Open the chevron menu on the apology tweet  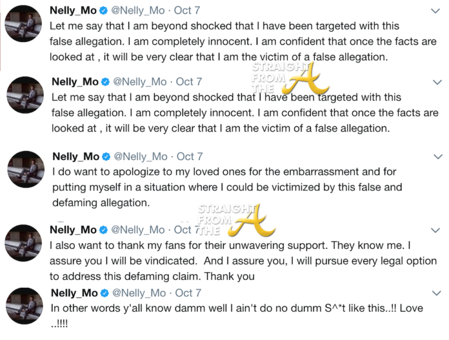(x=436, y=156)
